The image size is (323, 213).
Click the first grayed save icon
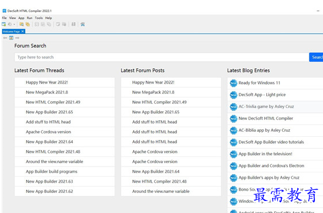pyautogui.click(x=37, y=24)
